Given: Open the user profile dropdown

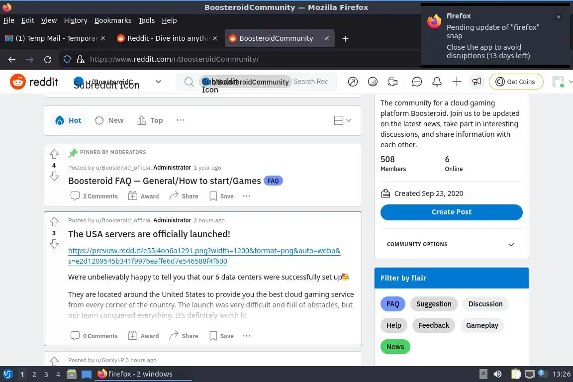Looking at the screenshot, I should click(562, 82).
